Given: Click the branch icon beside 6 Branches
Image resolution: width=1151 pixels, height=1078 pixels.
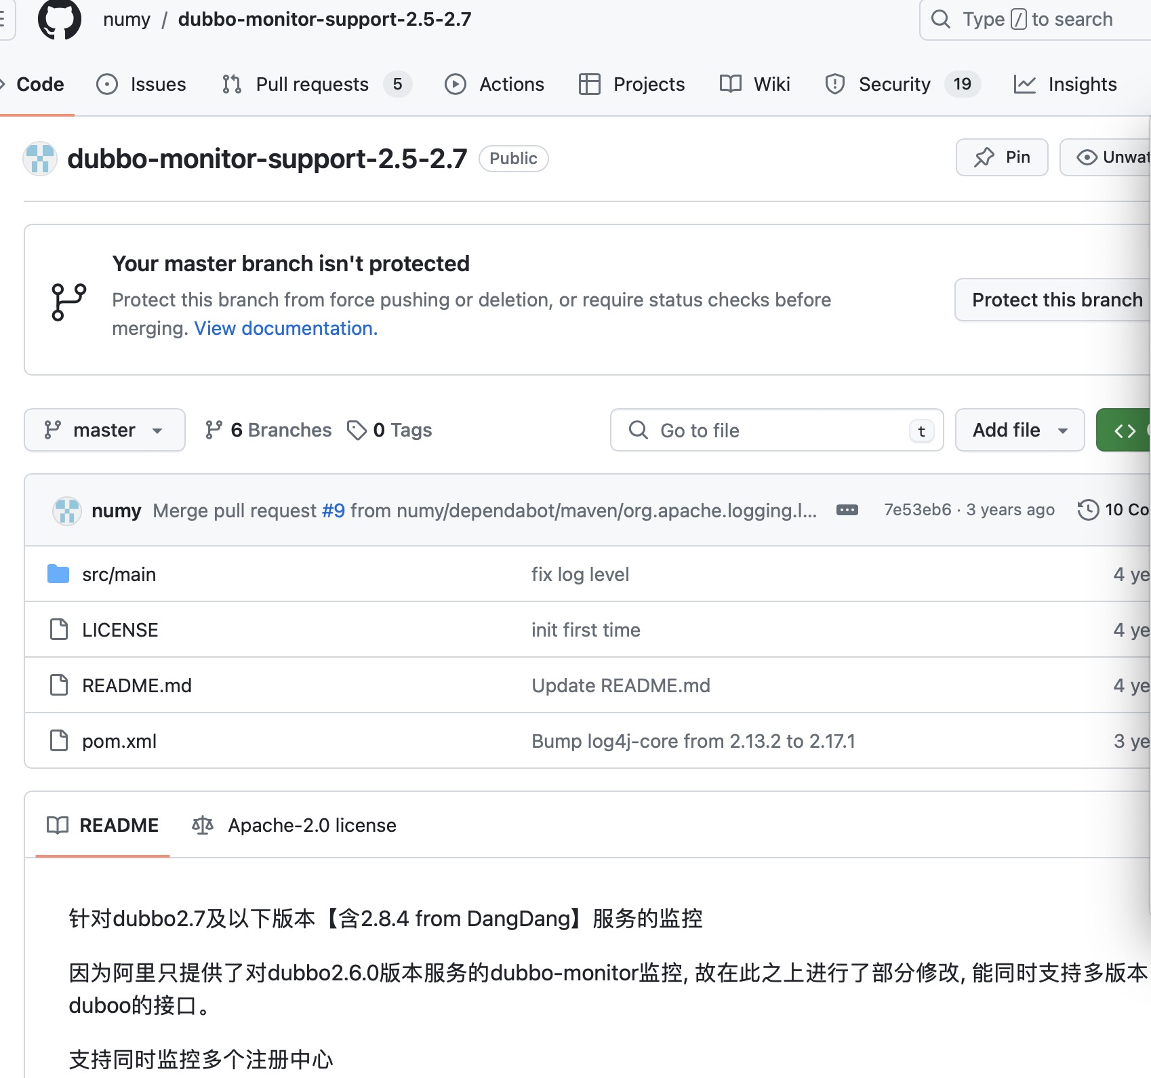Looking at the screenshot, I should pos(214,430).
